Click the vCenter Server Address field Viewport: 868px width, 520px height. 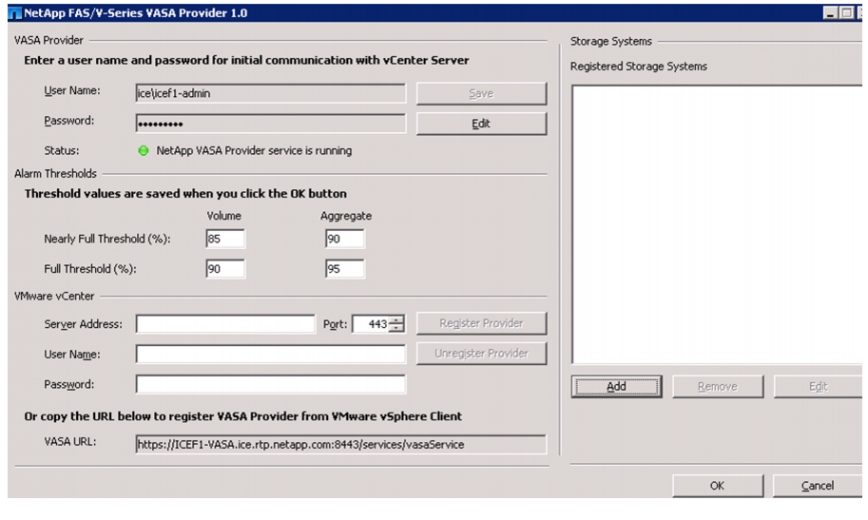click(x=225, y=324)
